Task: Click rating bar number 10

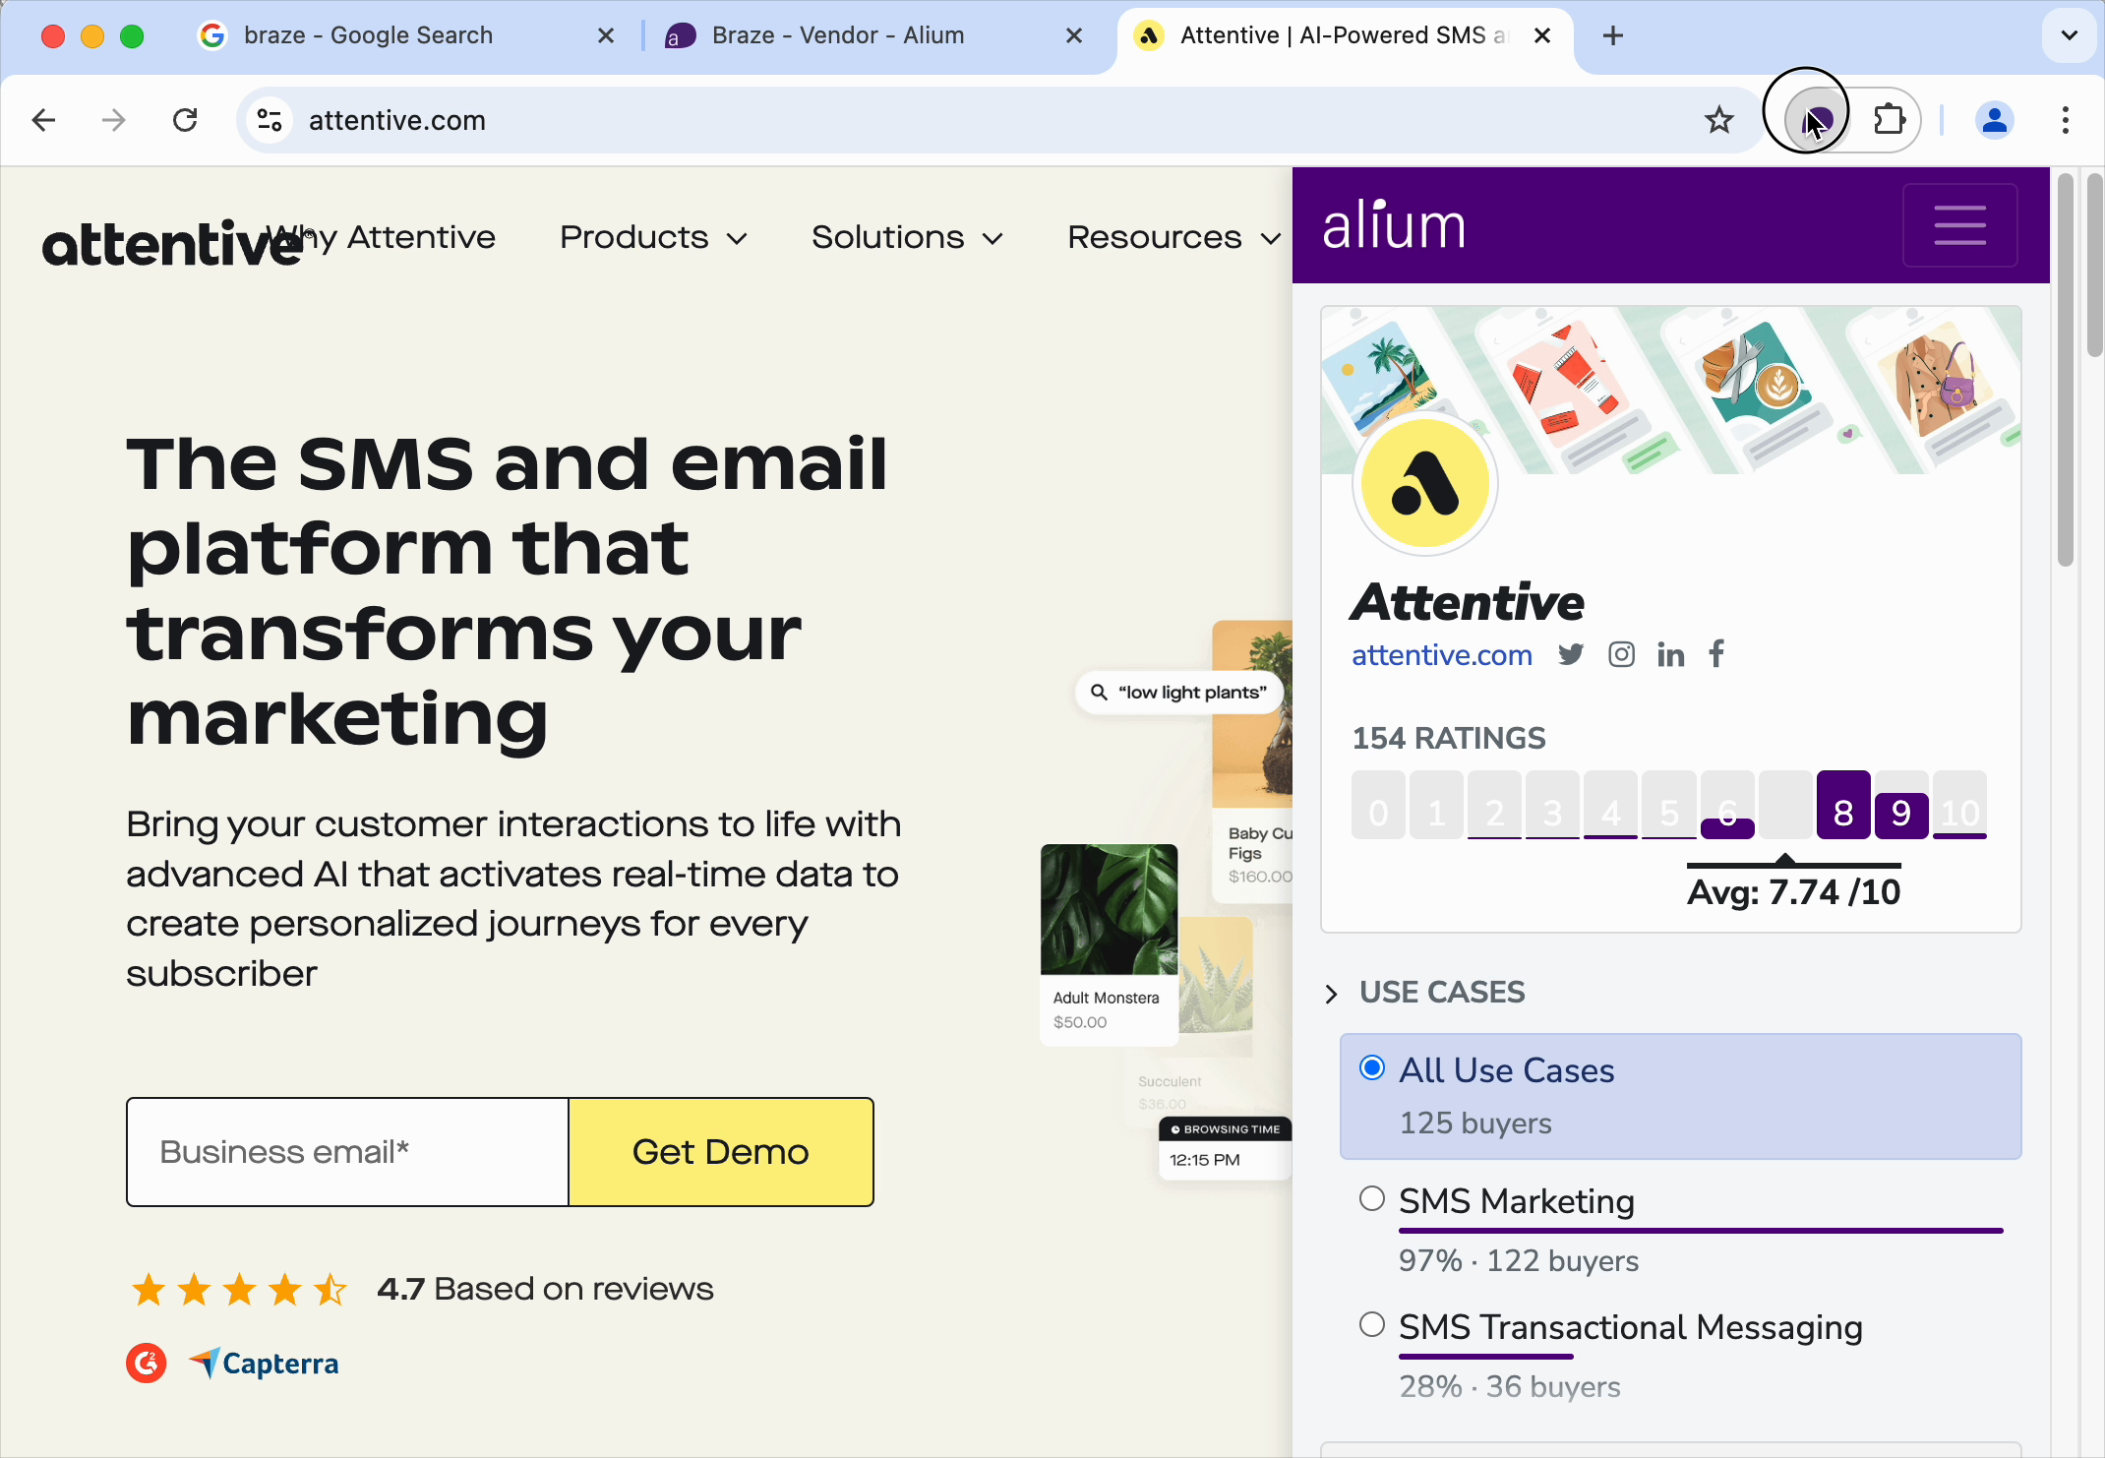Action: click(1959, 805)
